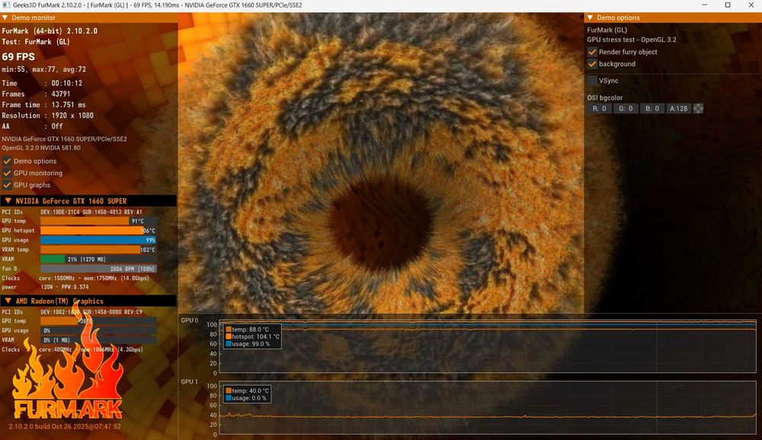The image size is (762, 440).
Task: Click the Frame time 13.751 ms line
Action: (43, 104)
